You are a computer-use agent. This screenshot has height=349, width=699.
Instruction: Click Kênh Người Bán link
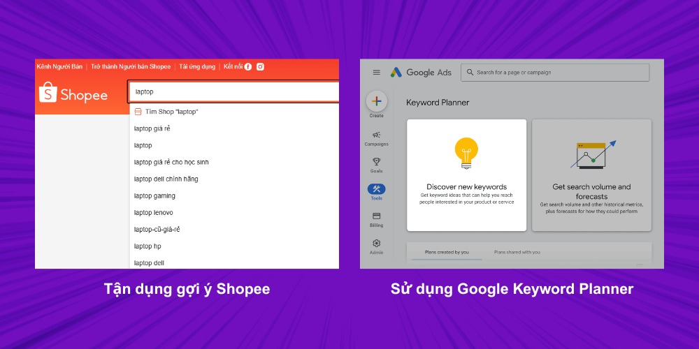point(59,67)
